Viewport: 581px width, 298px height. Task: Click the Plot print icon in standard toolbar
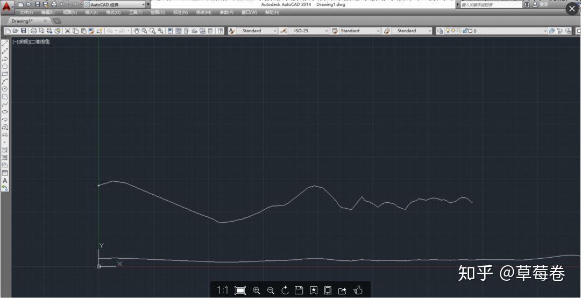pos(33,31)
